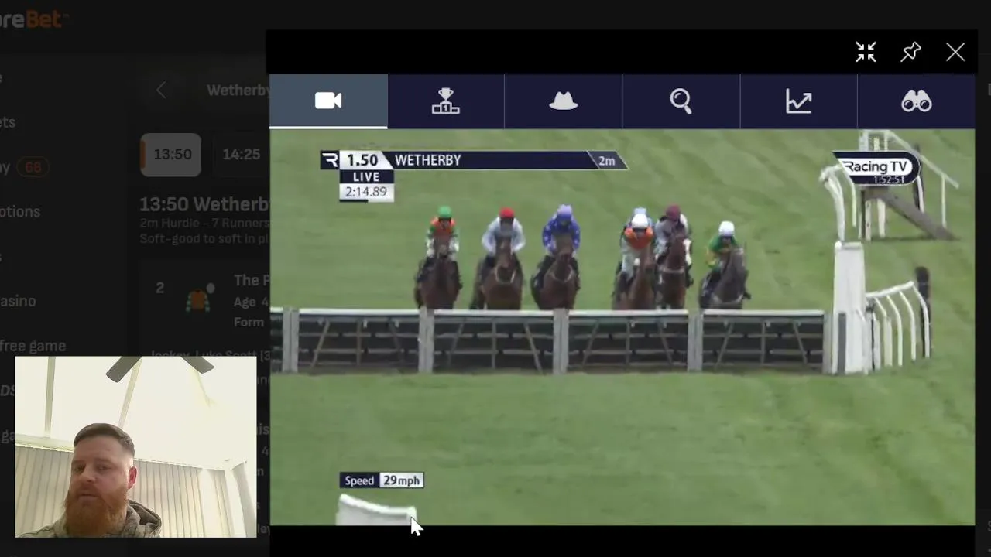This screenshot has width=991, height=557.
Task: Go back with the left chevron arrow
Action: click(x=161, y=91)
